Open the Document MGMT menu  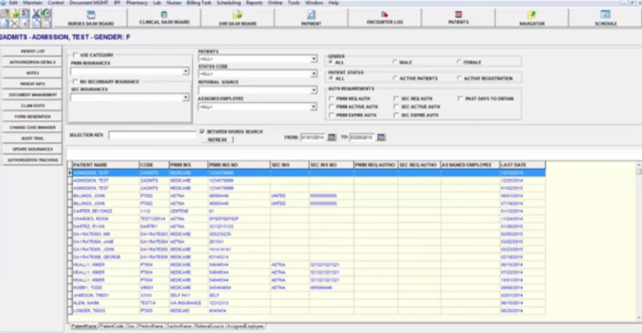[89, 3]
